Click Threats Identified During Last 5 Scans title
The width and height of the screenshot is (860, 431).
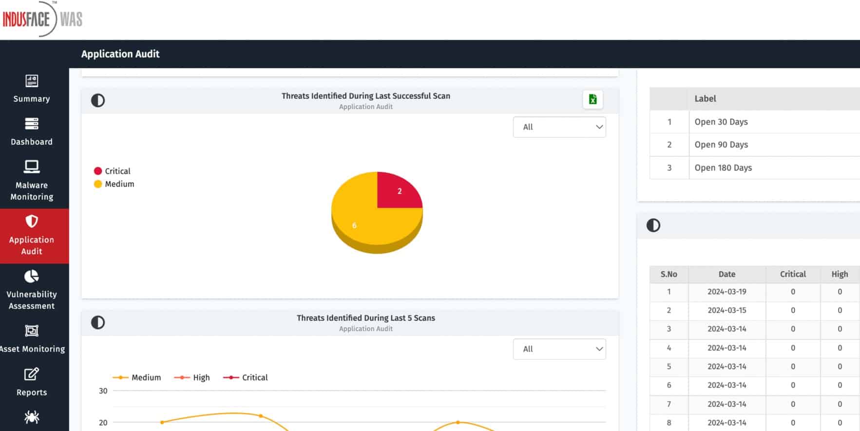click(x=366, y=318)
